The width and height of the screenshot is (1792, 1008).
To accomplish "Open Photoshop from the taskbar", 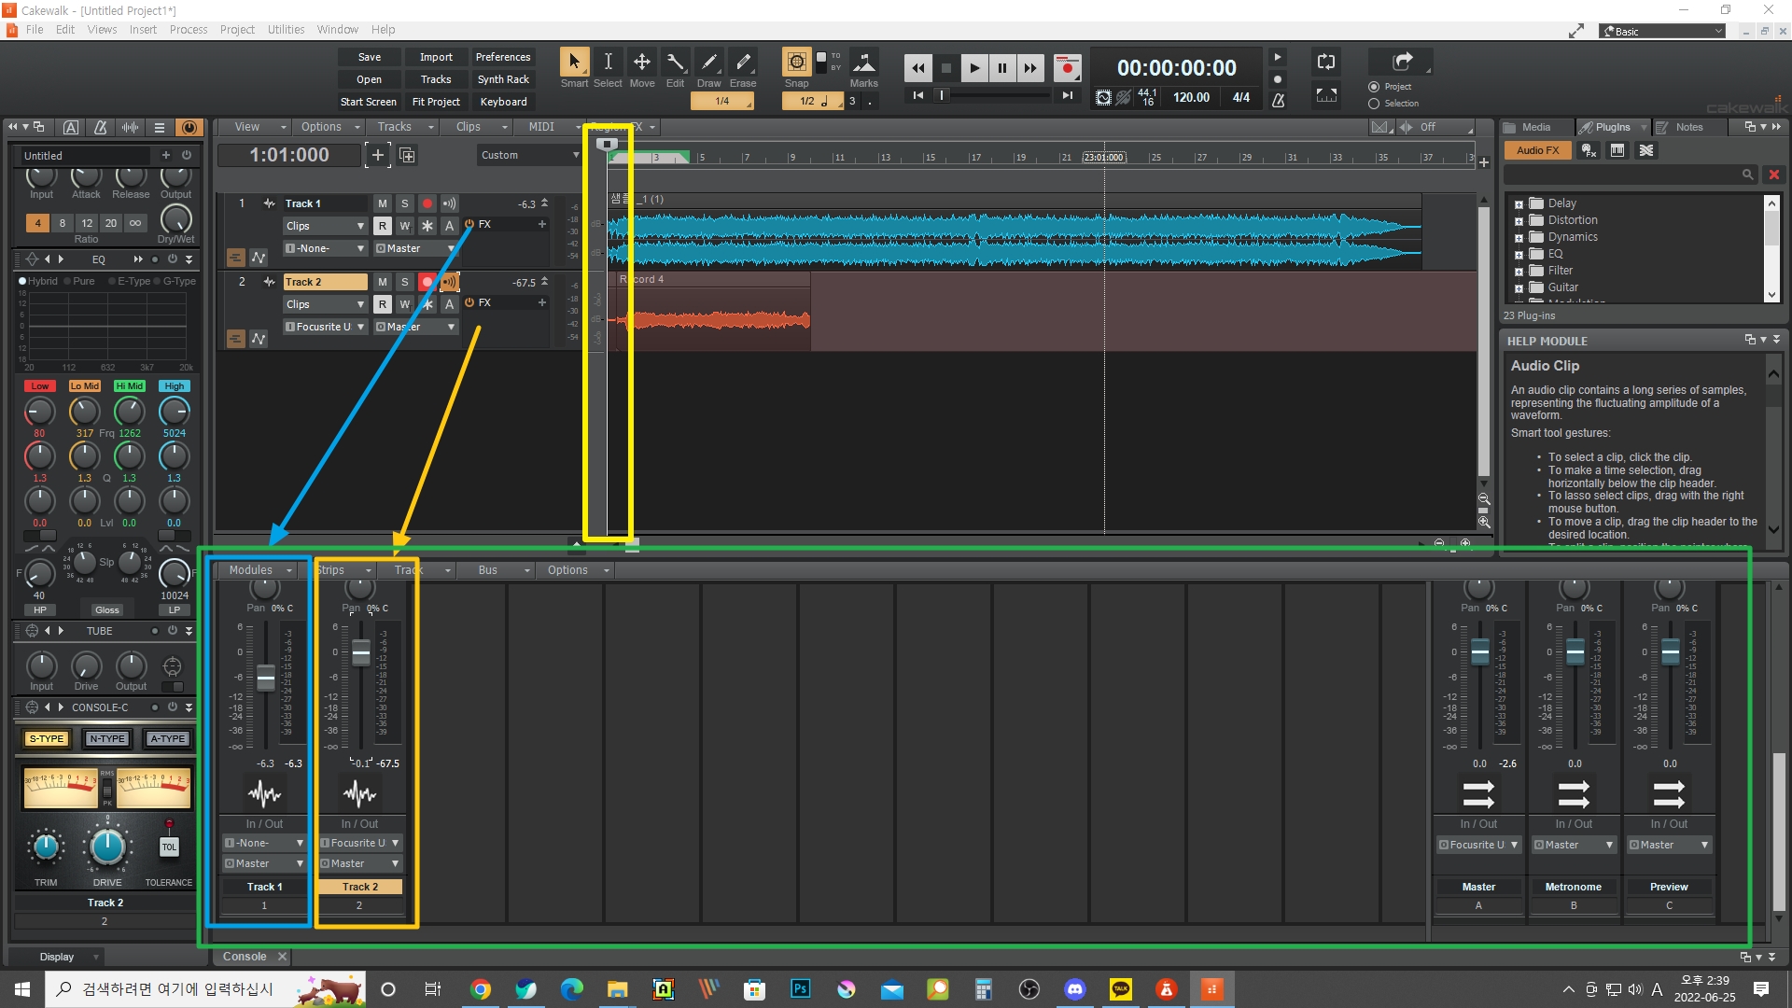I will 800,989.
